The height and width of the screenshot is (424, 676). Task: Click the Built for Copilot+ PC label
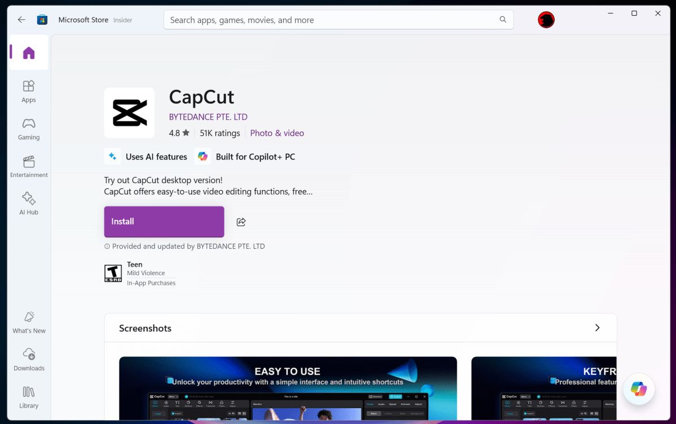[x=255, y=157]
